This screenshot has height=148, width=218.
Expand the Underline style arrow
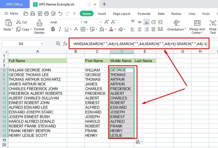tap(71, 29)
